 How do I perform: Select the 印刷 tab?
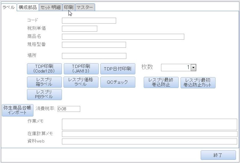click(x=68, y=7)
